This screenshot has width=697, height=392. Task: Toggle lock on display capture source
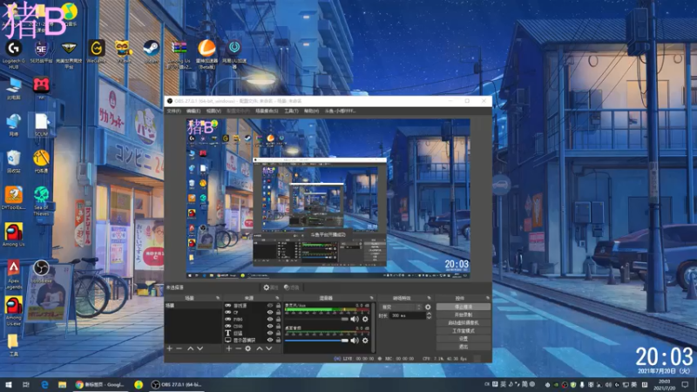click(278, 340)
